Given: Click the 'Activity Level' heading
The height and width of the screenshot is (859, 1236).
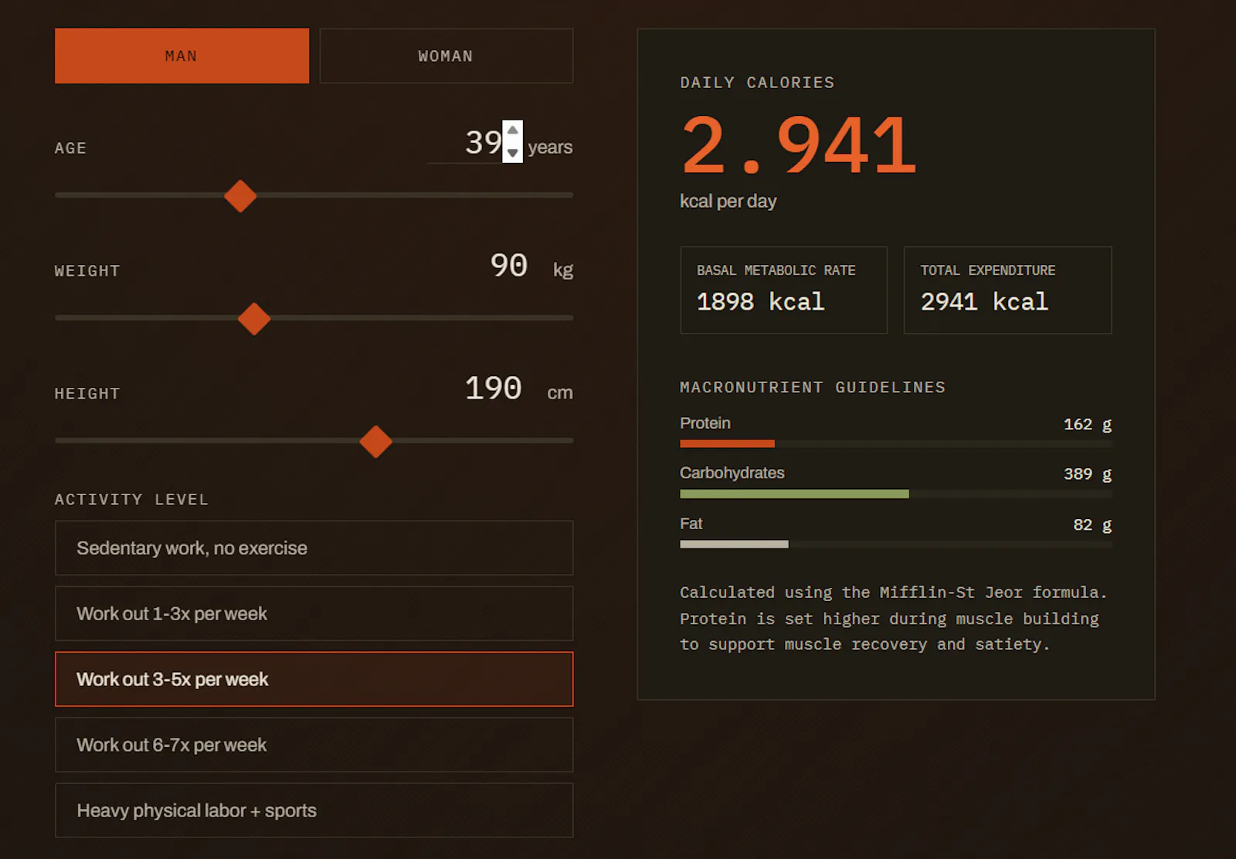Looking at the screenshot, I should point(131,499).
